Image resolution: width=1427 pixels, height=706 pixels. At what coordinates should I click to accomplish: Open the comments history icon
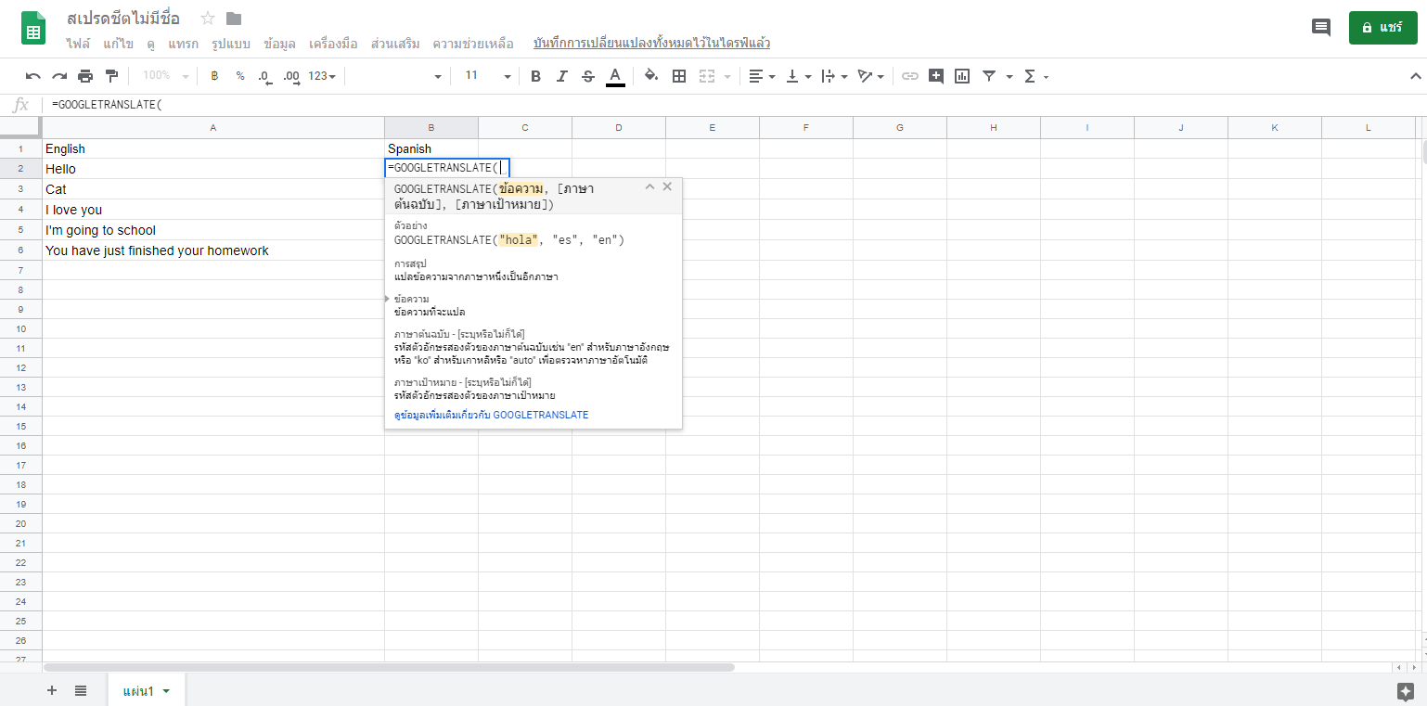point(1321,28)
